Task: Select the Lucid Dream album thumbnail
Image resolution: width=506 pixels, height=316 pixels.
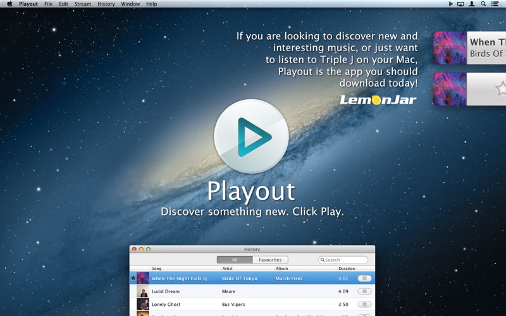Action: pyautogui.click(x=143, y=291)
